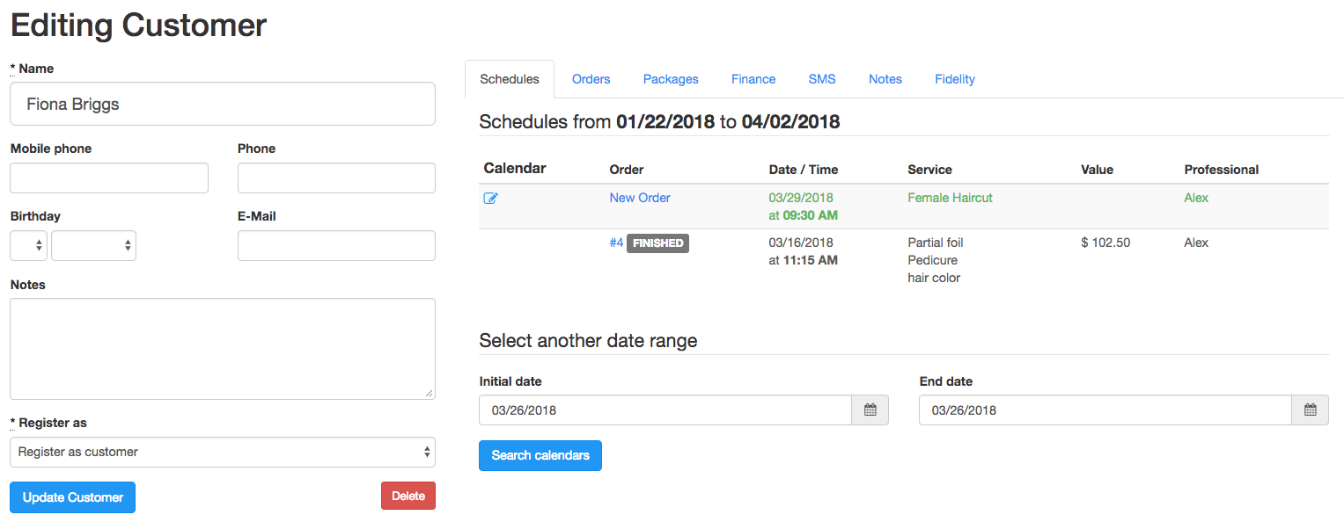Open the Initial date calendar picker icon
Image resolution: width=1344 pixels, height=522 pixels.
click(870, 410)
